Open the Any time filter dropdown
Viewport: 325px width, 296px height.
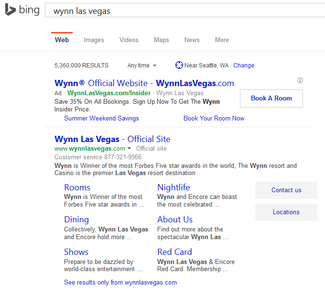click(x=142, y=66)
